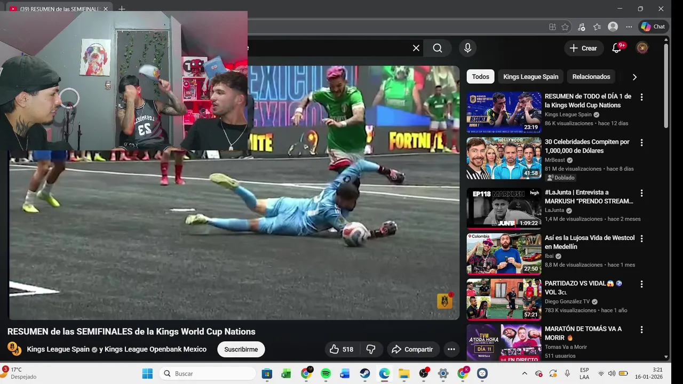The image size is (683, 384).
Task: Open options for RESUMEN de TODO el DÍA 1 video
Action: 641,97
